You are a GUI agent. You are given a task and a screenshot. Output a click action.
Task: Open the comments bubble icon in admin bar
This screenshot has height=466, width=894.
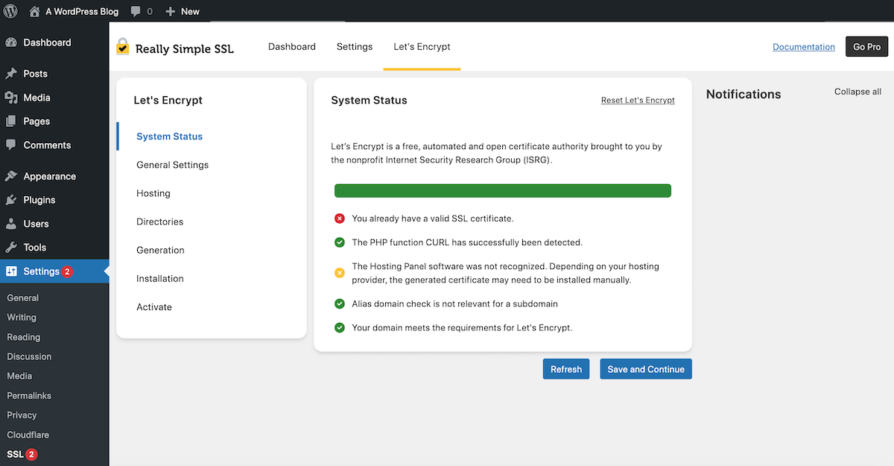(x=136, y=12)
